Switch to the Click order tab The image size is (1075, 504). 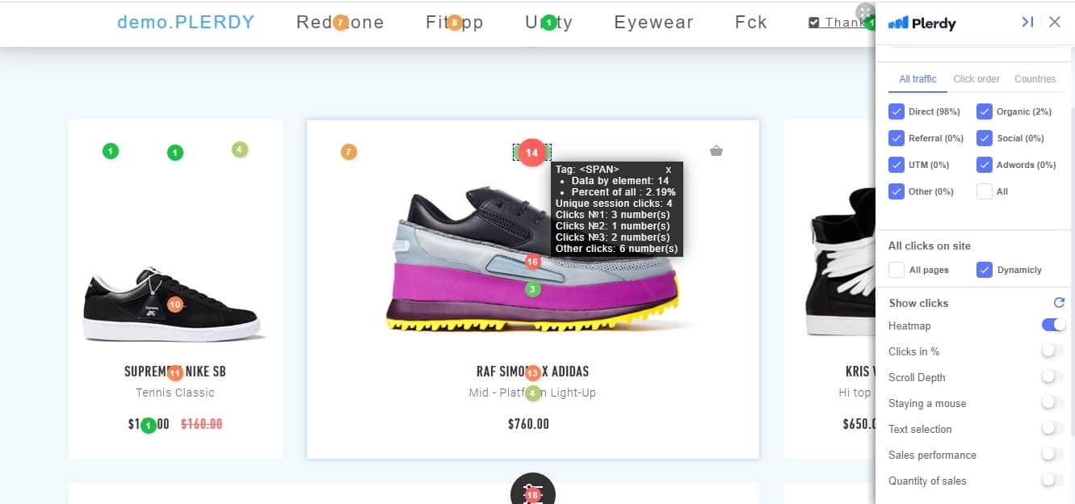point(976,79)
